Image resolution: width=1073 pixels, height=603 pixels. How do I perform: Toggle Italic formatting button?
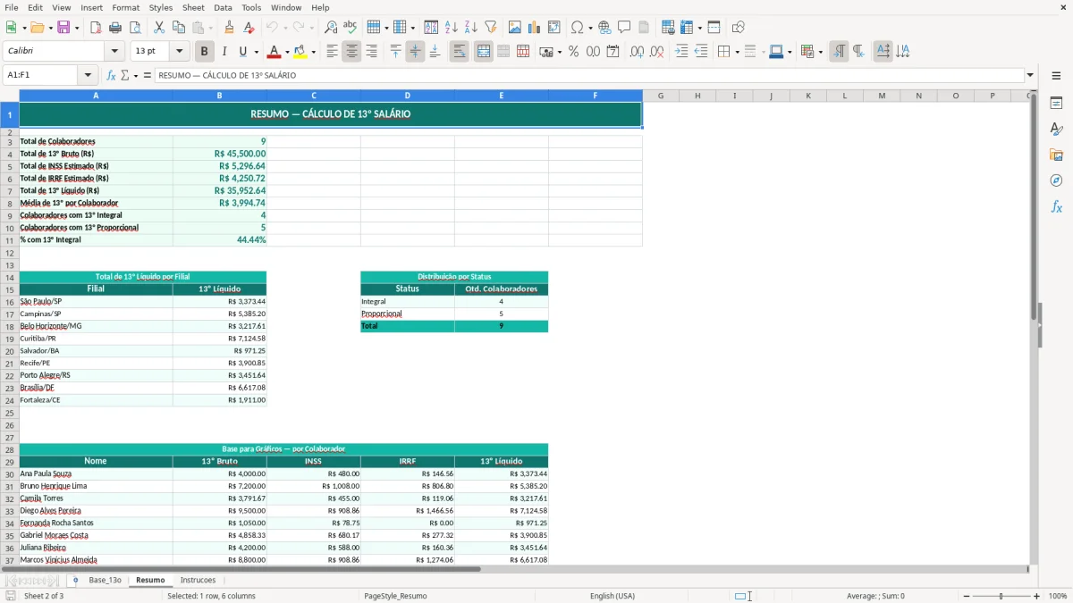click(224, 52)
